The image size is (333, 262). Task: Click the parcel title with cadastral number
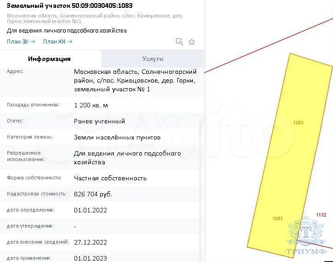(70, 6)
